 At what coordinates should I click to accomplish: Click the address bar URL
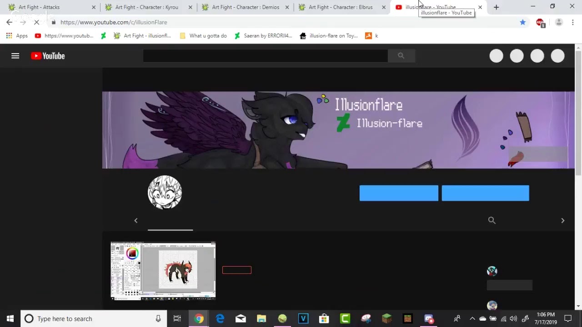(114, 22)
